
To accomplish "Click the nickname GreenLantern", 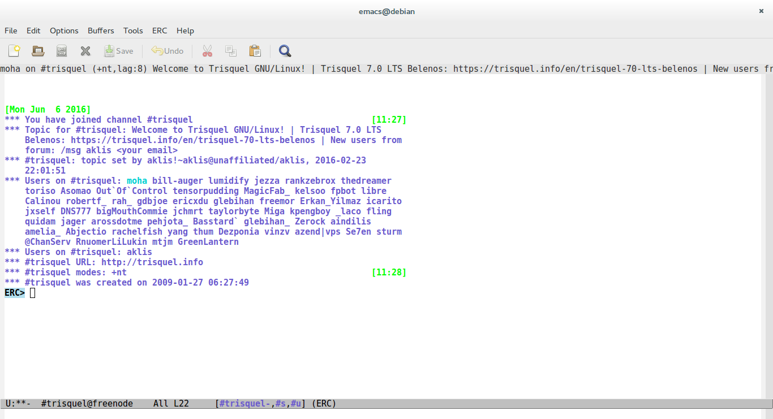I will pos(208,242).
